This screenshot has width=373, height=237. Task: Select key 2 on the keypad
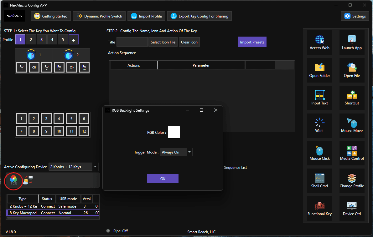pos(34,119)
